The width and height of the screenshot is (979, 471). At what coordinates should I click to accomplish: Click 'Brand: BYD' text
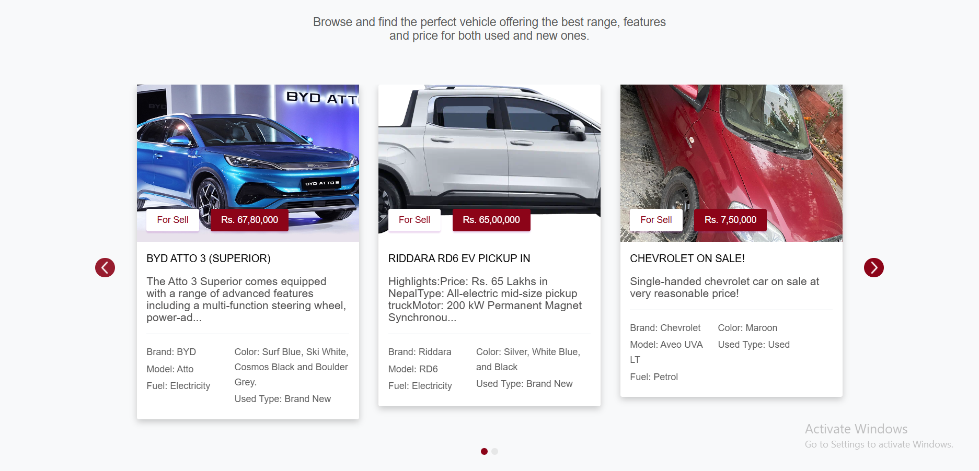171,352
